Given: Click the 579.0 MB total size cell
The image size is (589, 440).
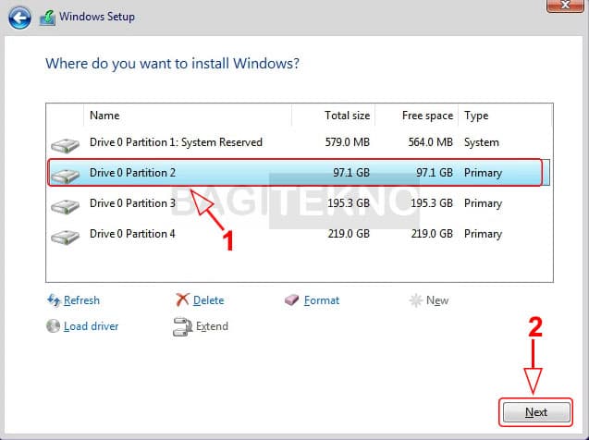Looking at the screenshot, I should click(348, 142).
